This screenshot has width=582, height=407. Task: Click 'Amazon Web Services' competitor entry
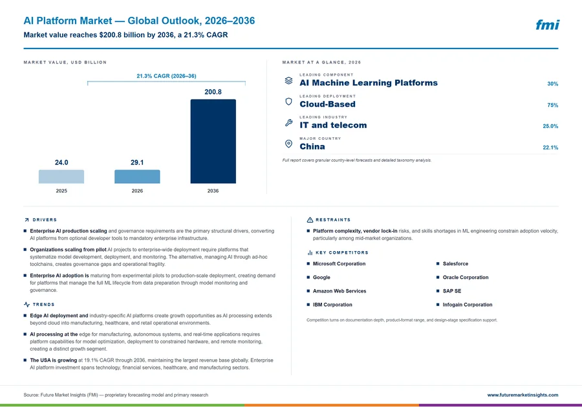(339, 291)
